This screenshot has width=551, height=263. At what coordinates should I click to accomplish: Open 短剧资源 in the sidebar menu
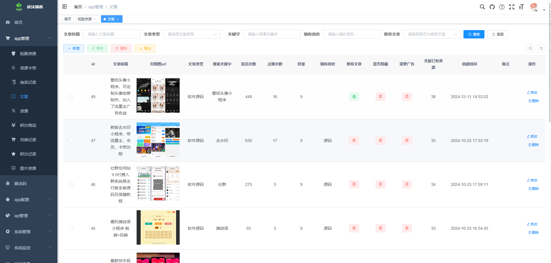coord(28,54)
